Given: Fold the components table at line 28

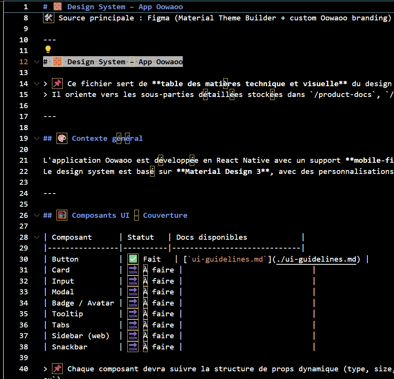Looking at the screenshot, I should pyautogui.click(x=37, y=237).
